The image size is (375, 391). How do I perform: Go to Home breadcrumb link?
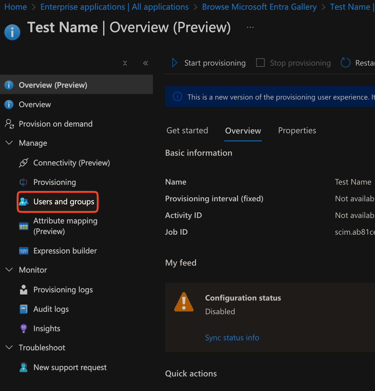[16, 7]
